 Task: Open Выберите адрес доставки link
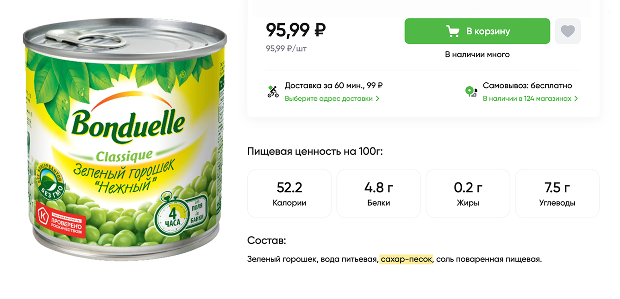(x=331, y=98)
